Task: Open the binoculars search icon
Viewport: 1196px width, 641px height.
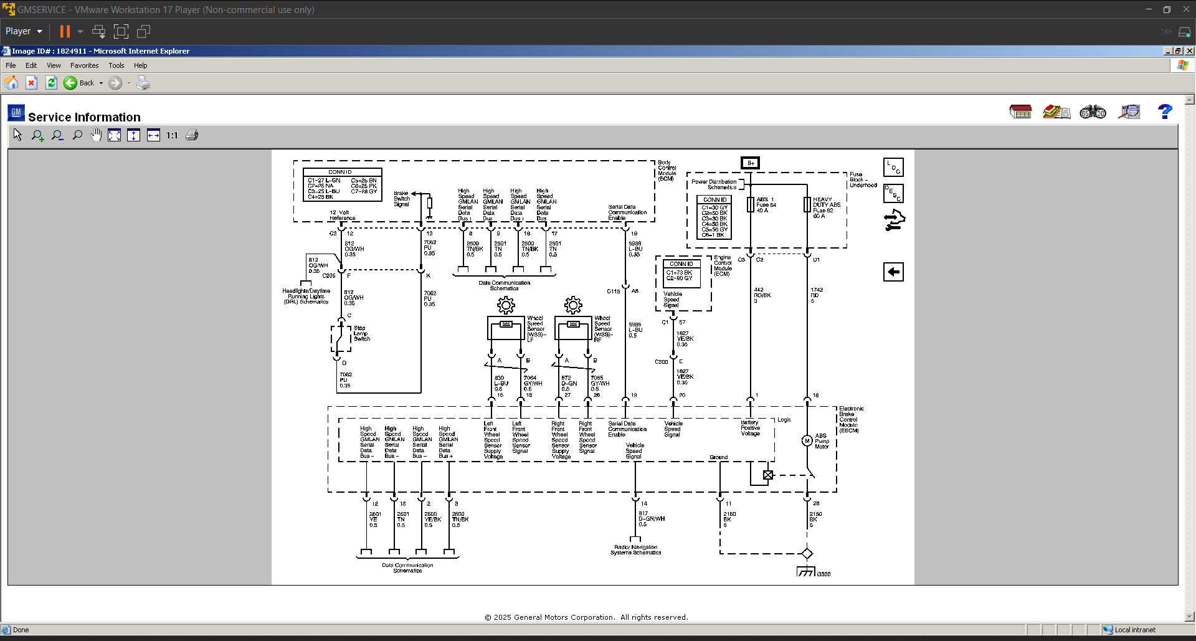Action: pos(1093,112)
